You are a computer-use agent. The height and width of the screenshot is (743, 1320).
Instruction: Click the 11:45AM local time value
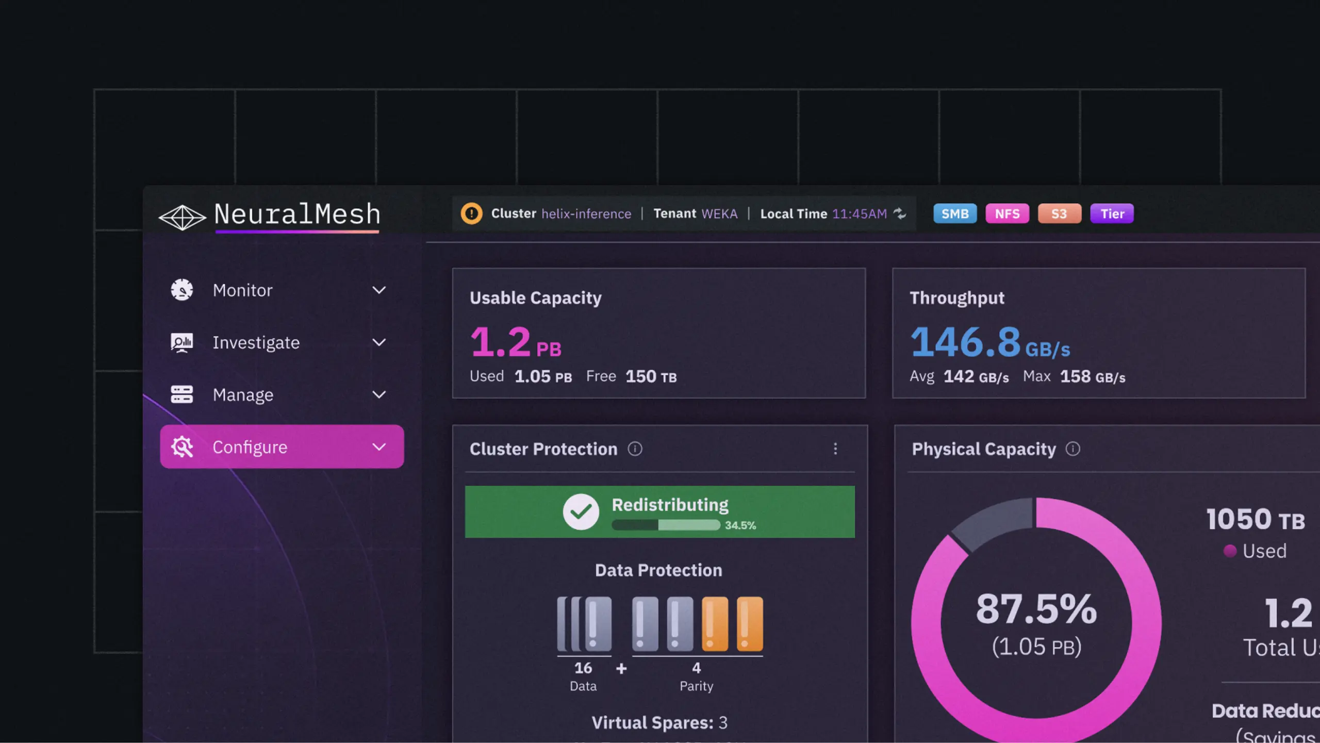pyautogui.click(x=860, y=214)
